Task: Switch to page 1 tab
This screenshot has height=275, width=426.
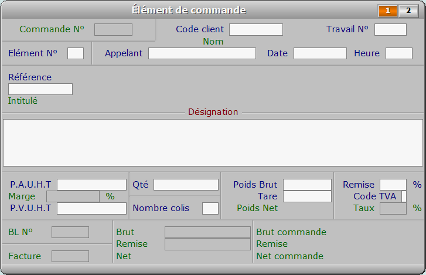Action: (x=388, y=11)
